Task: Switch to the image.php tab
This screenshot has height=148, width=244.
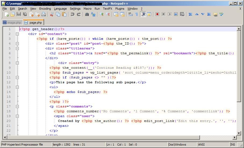Action: pyautogui.click(x=12, y=23)
